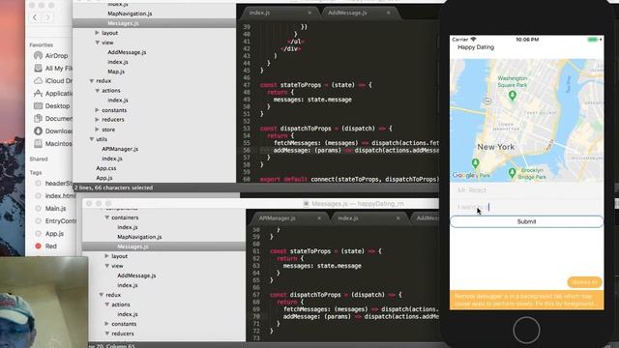
Task: Tap the yellow remote debugger warning banner
Action: (526, 300)
